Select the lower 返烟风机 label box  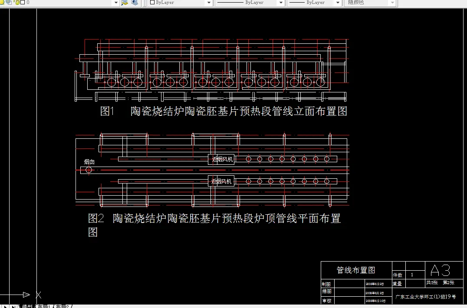pos(221,181)
